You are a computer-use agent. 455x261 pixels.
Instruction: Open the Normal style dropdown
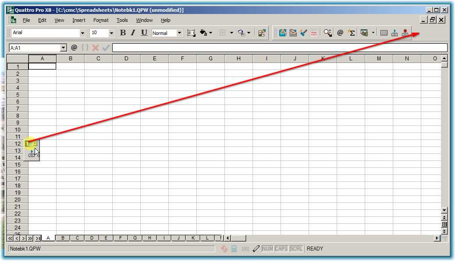coord(179,33)
